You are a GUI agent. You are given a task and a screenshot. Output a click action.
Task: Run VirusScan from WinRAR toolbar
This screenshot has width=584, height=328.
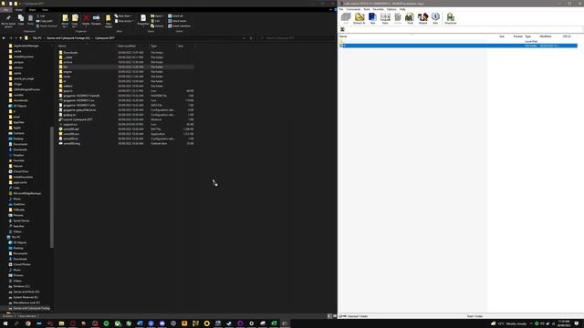click(x=450, y=18)
